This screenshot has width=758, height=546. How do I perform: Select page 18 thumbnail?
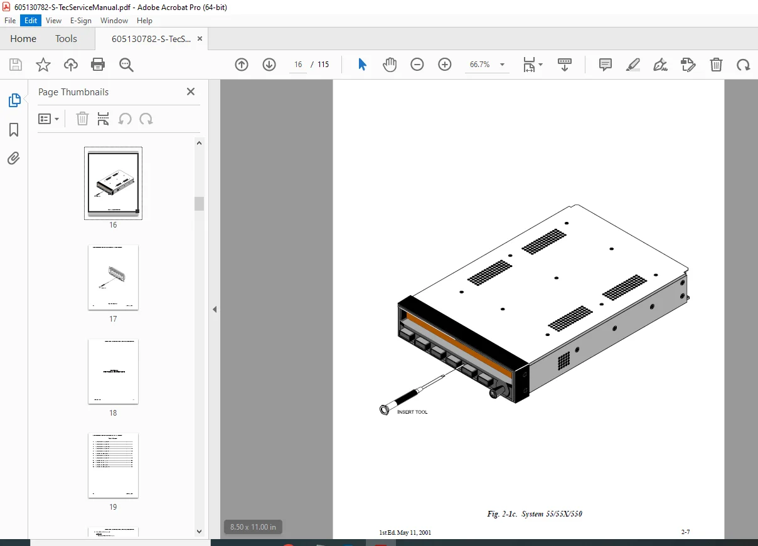coord(113,371)
